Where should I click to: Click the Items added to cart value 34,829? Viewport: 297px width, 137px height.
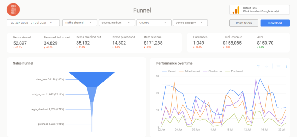point(51,43)
